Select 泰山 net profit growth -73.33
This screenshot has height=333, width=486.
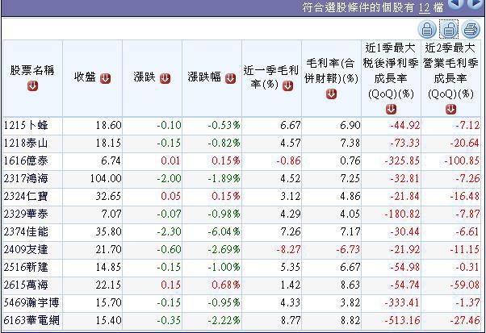click(404, 143)
